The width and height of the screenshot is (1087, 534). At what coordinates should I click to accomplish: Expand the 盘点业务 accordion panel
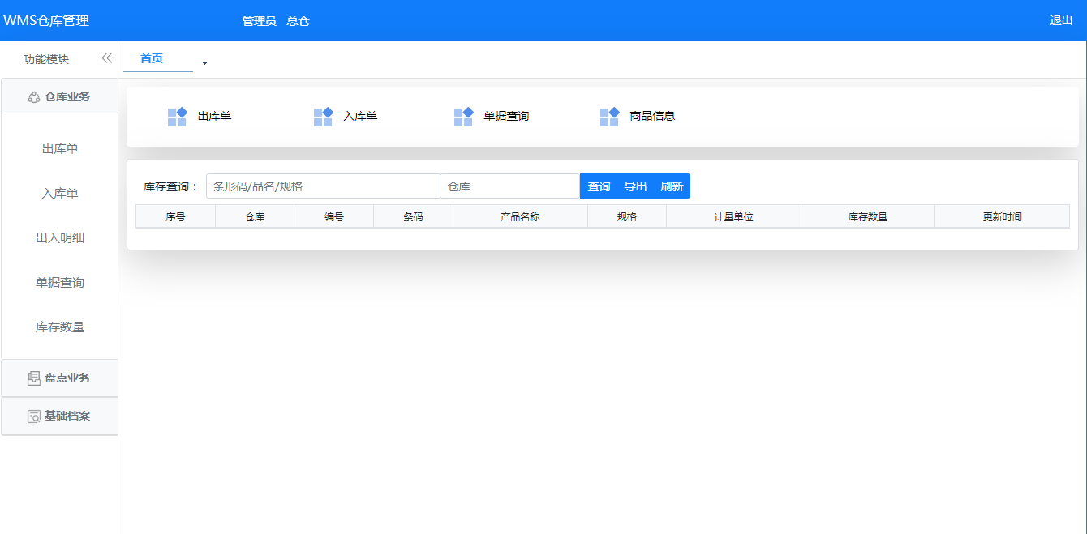pyautogui.click(x=67, y=378)
